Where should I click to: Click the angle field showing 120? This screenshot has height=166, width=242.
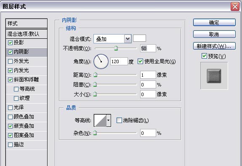[x=119, y=62]
